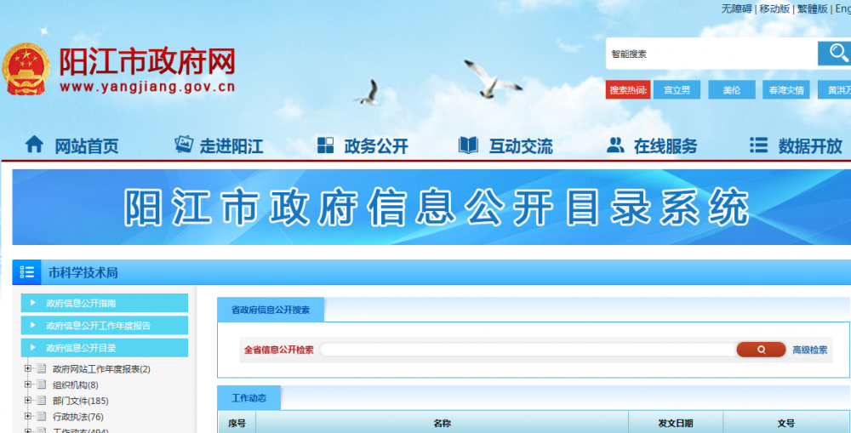Click the 文号 column header
Screen dimensions: 851x433
coord(785,424)
